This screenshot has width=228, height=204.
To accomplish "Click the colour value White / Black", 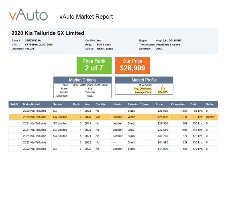I will tap(105, 49).
